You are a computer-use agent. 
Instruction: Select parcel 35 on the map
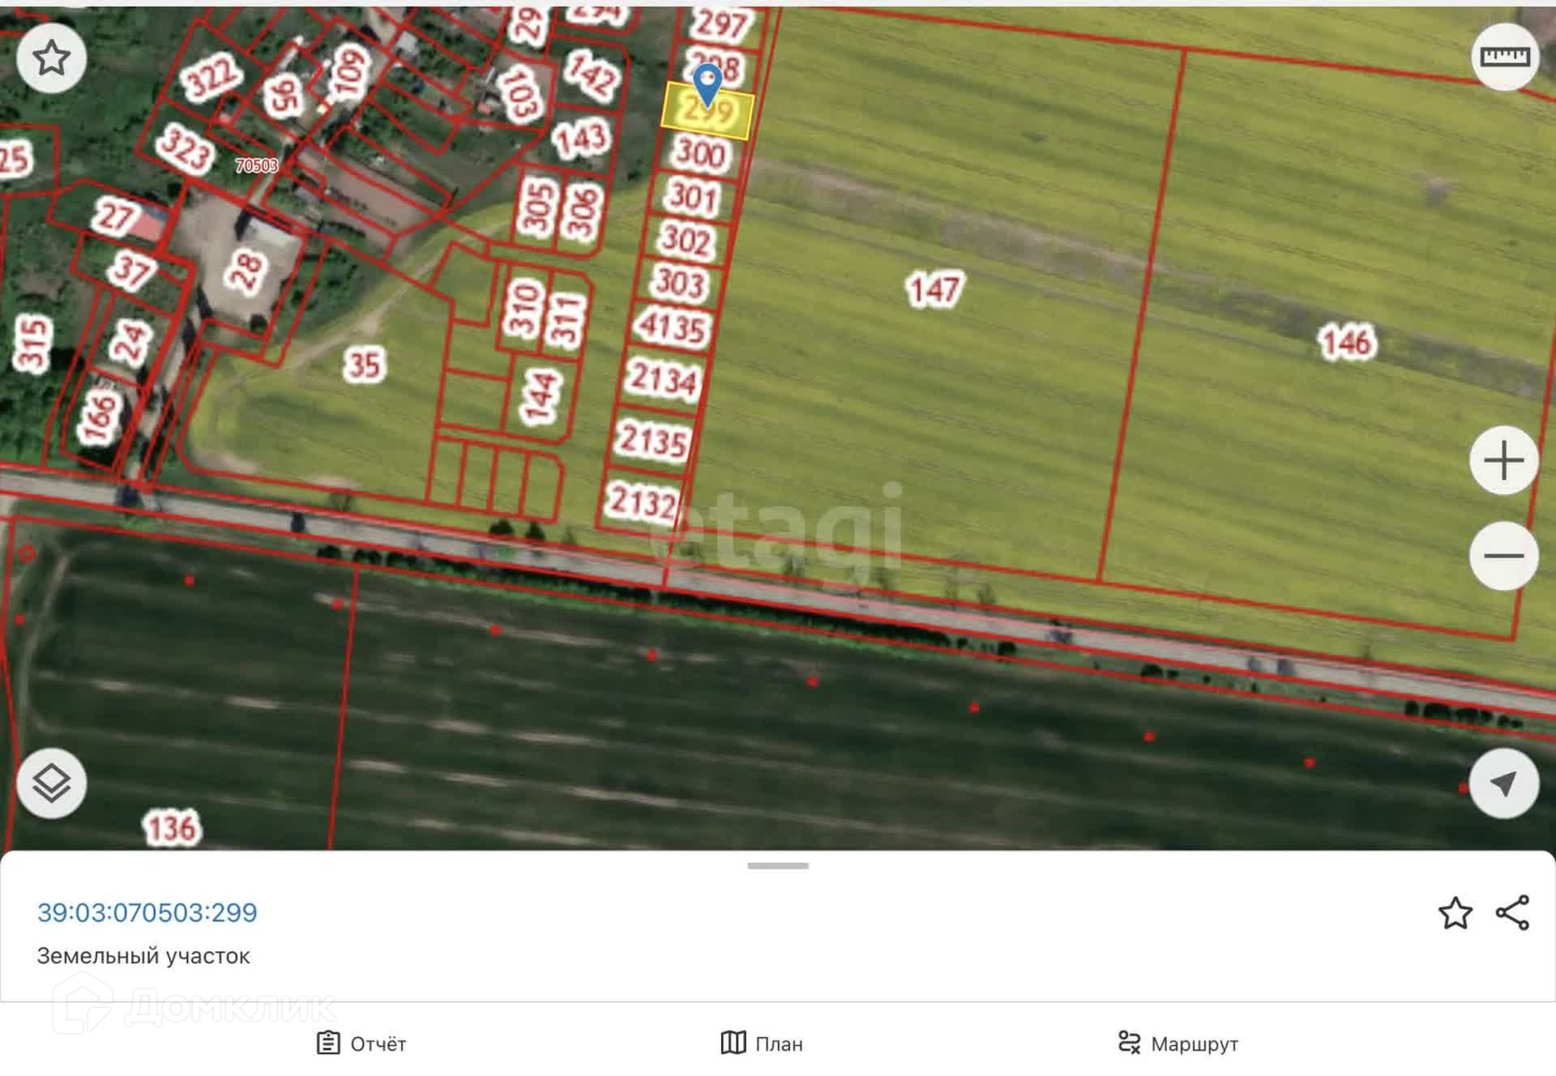pos(363,365)
